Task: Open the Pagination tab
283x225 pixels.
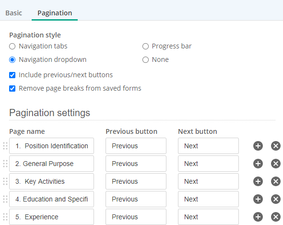Action: pyautogui.click(x=55, y=13)
